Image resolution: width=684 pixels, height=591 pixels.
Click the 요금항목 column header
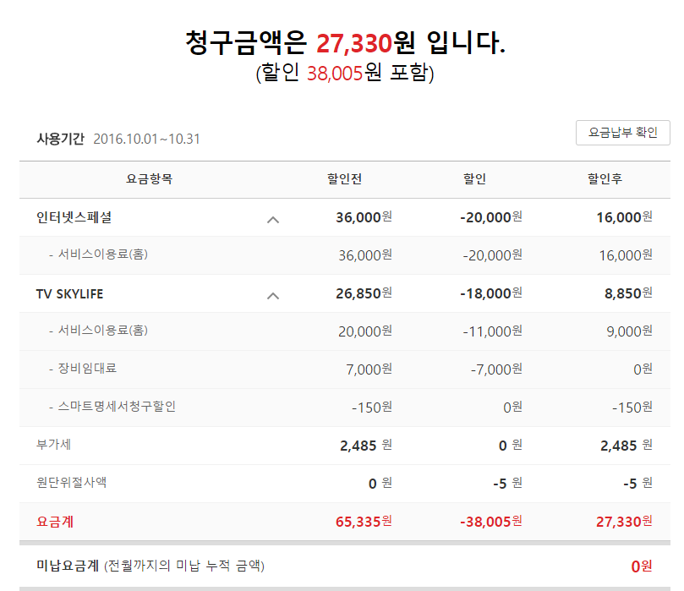[149, 179]
